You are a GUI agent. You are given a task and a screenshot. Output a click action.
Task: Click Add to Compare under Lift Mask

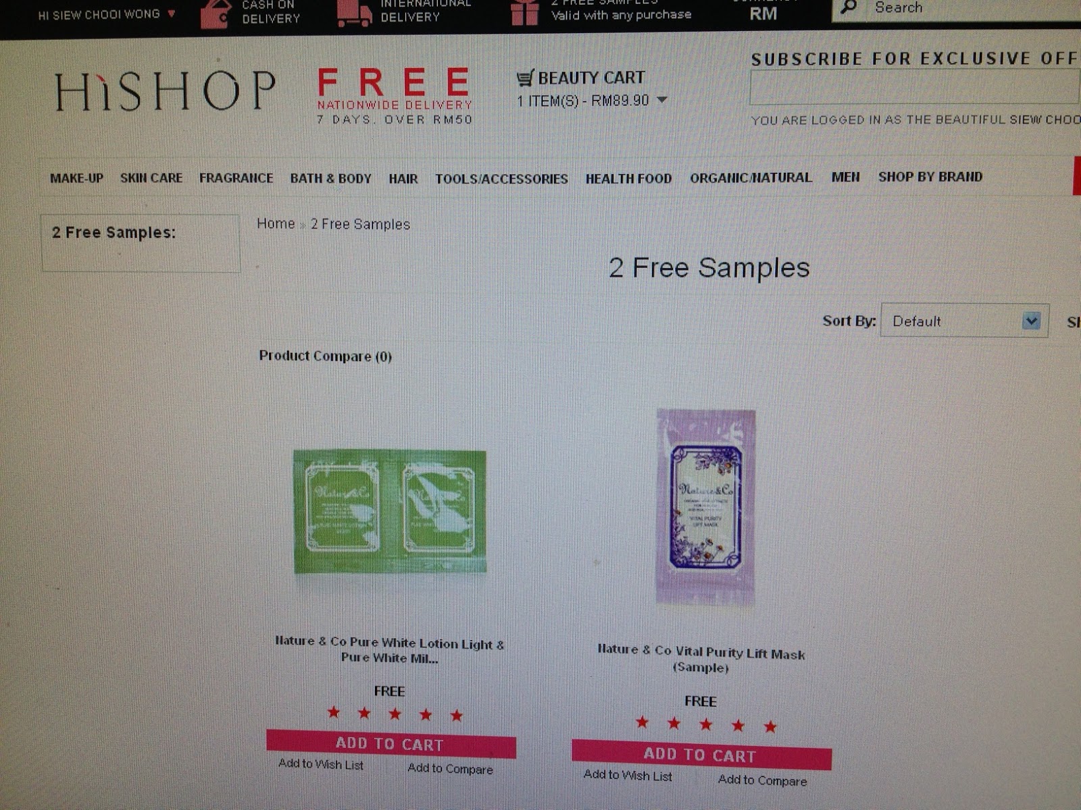(x=762, y=780)
